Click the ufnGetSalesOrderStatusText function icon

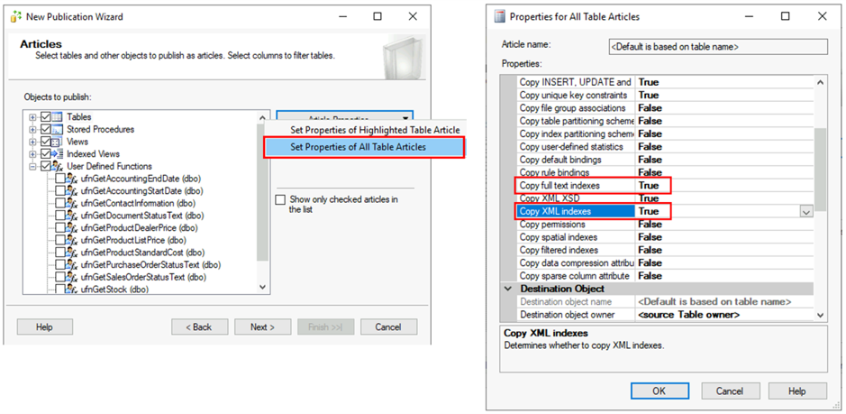(72, 278)
